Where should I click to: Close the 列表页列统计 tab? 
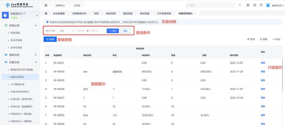tap(195, 13)
